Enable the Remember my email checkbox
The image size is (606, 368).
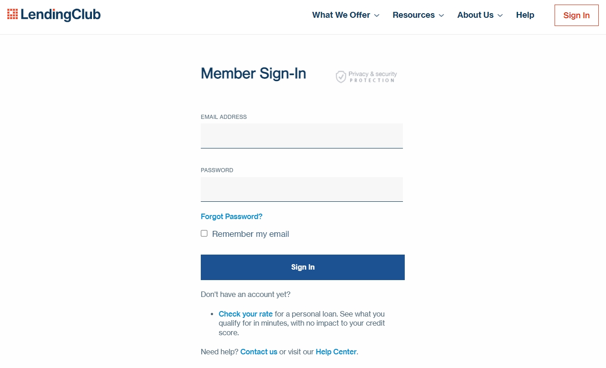click(204, 233)
